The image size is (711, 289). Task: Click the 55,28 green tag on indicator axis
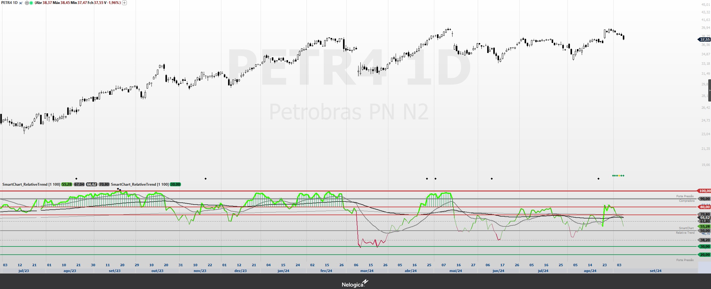coord(704,226)
